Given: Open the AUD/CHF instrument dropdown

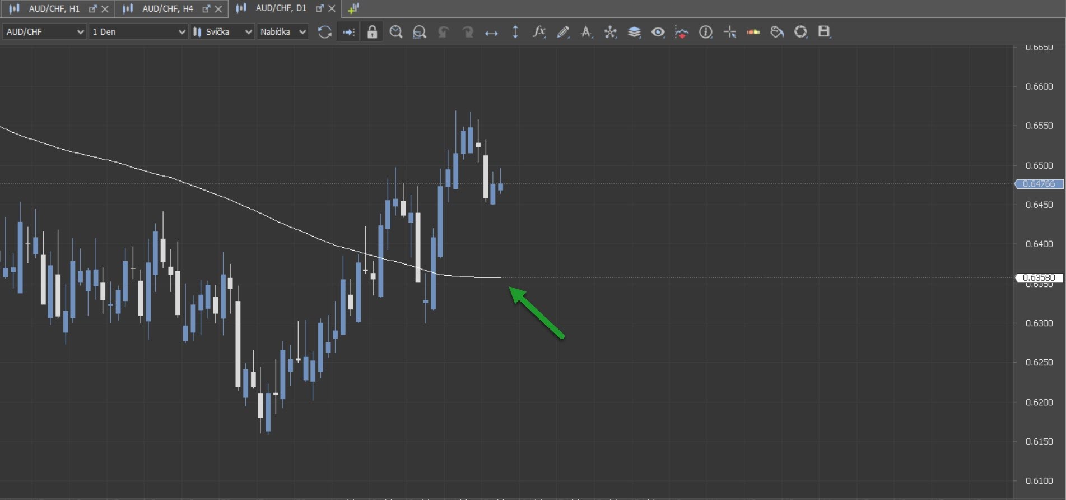Looking at the screenshot, I should [44, 32].
